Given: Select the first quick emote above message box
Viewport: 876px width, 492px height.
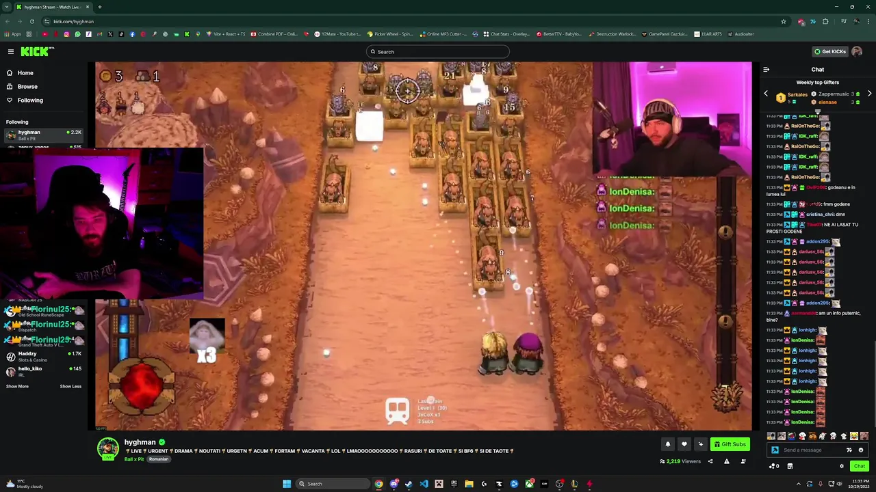Looking at the screenshot, I should click(x=771, y=436).
